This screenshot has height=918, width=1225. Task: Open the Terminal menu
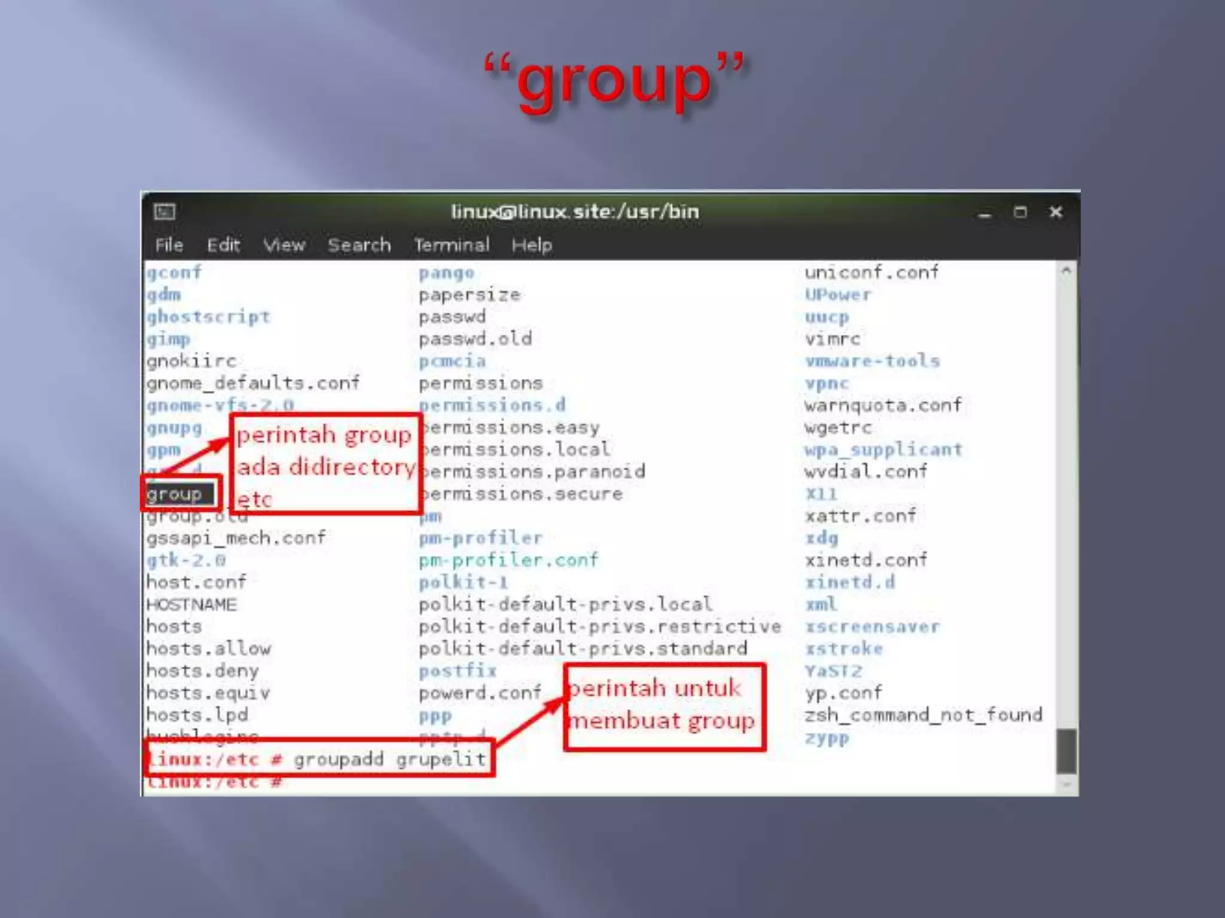[x=452, y=245]
